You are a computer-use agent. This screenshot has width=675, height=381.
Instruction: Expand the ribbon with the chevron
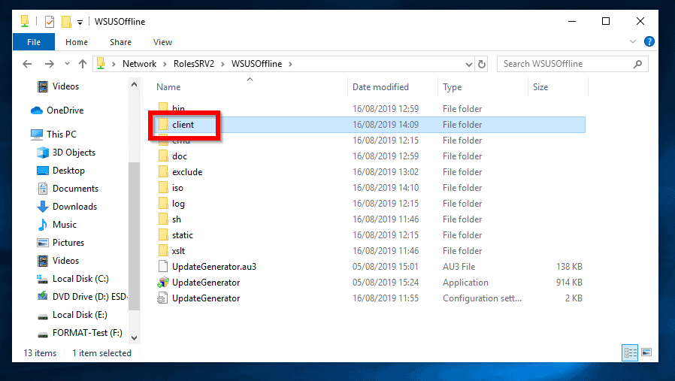pyautogui.click(x=632, y=42)
